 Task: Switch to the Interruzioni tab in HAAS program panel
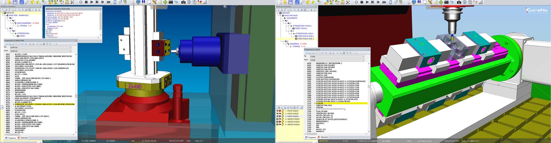coord(324,137)
